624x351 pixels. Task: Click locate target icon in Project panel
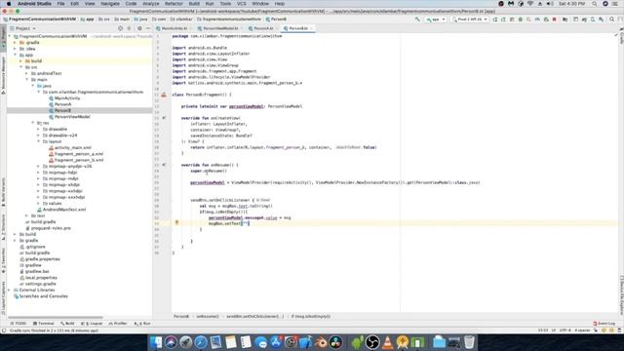[x=120, y=28]
